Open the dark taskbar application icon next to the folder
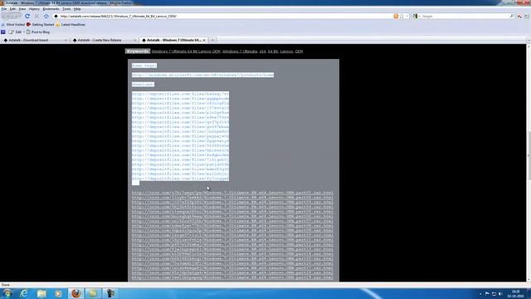 [x=110, y=293]
